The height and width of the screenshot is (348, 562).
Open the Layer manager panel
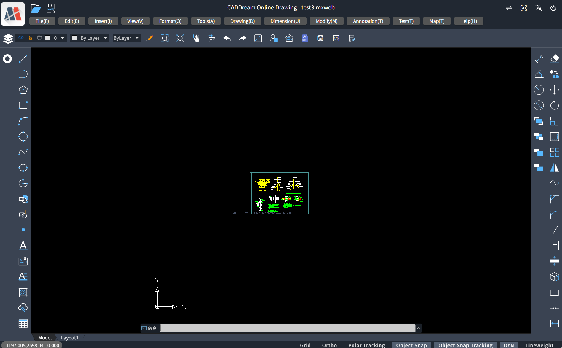pos(8,38)
